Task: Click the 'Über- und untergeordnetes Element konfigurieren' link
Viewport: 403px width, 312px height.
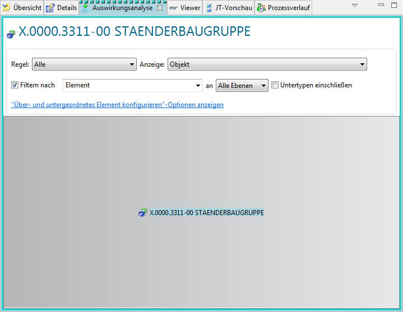Action: 118,105
